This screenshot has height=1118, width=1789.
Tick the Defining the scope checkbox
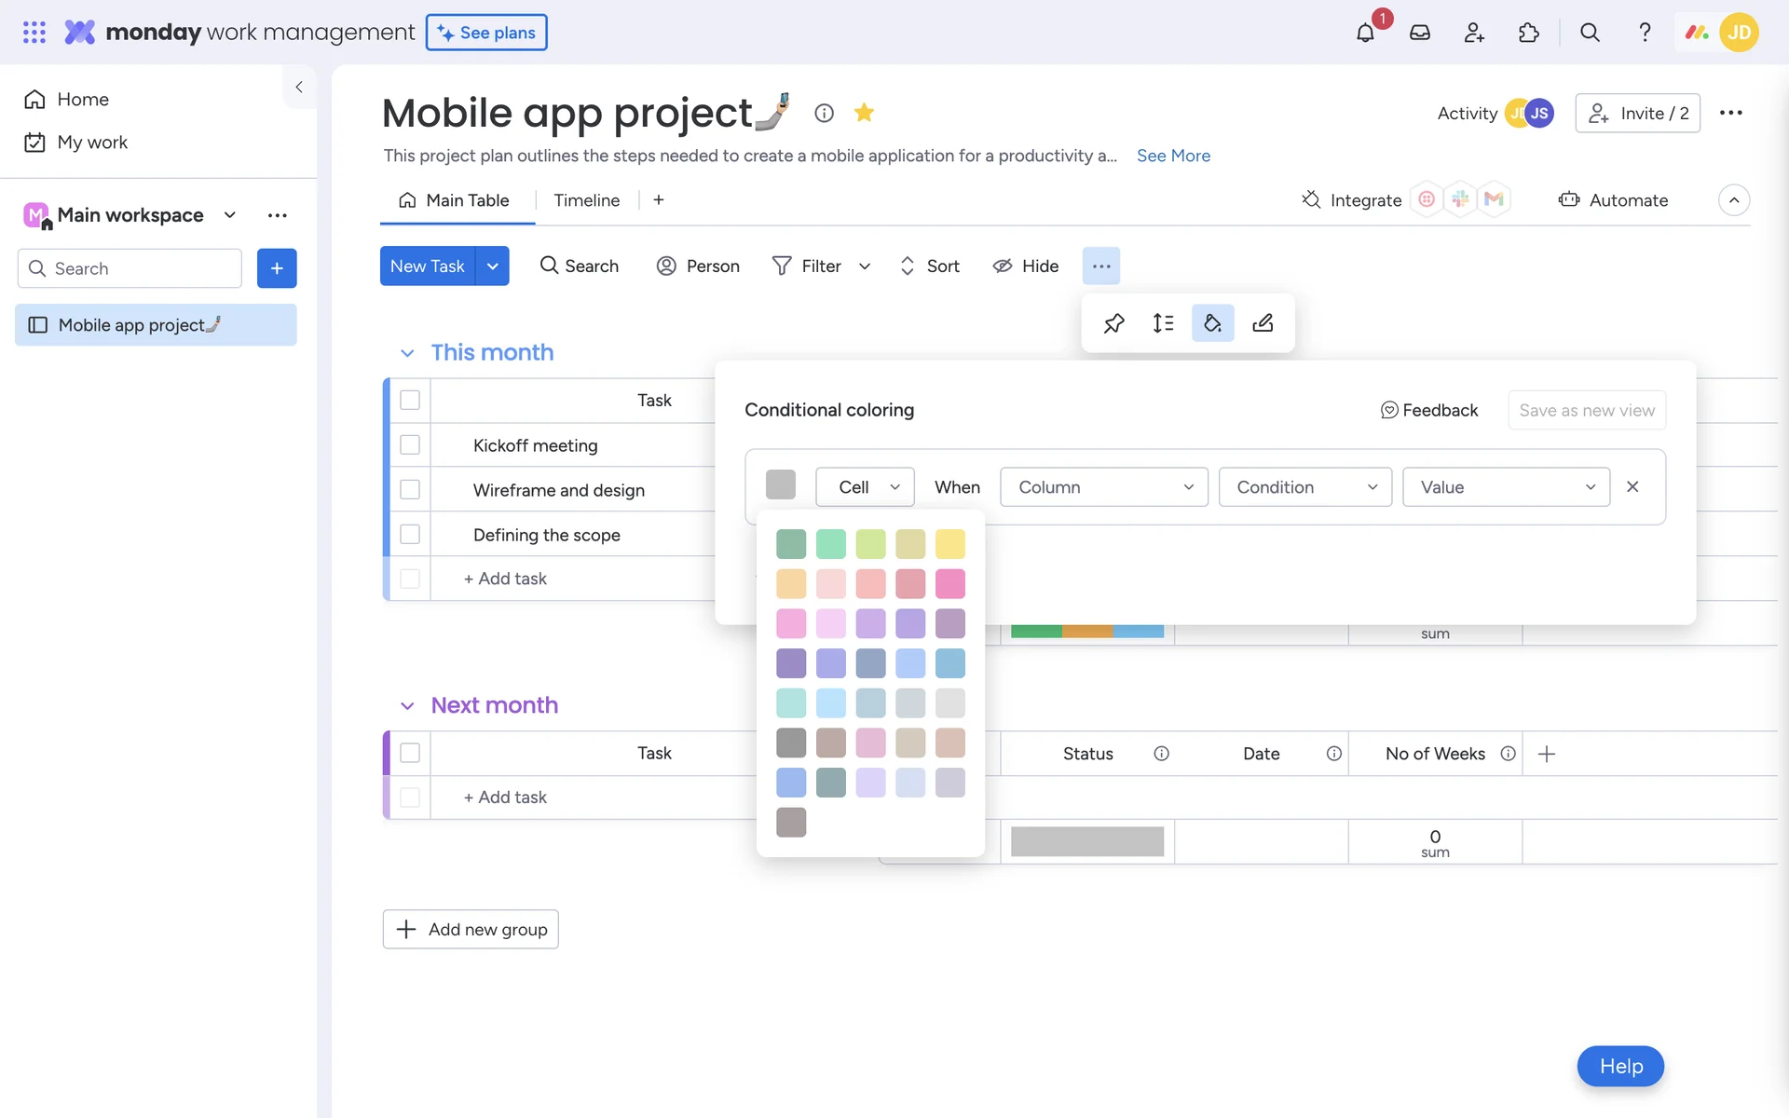click(x=410, y=535)
